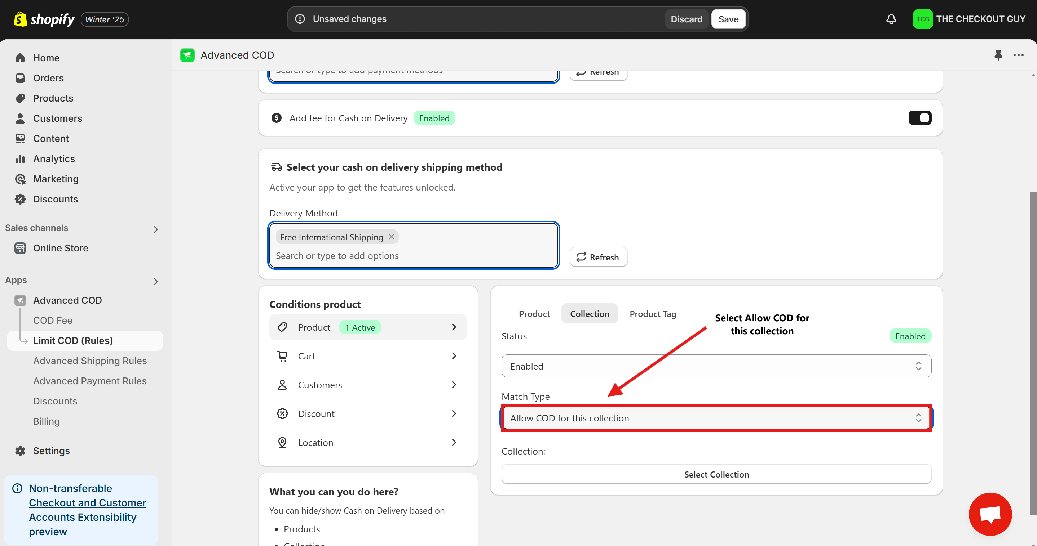The image size is (1037, 546).
Task: Click the info icon beside Non-transferable
Action: 17,488
